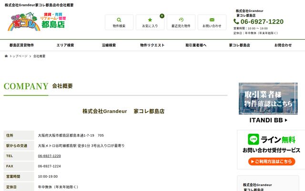Click the 家コレ都島店 rainbow logo

tap(37, 21)
